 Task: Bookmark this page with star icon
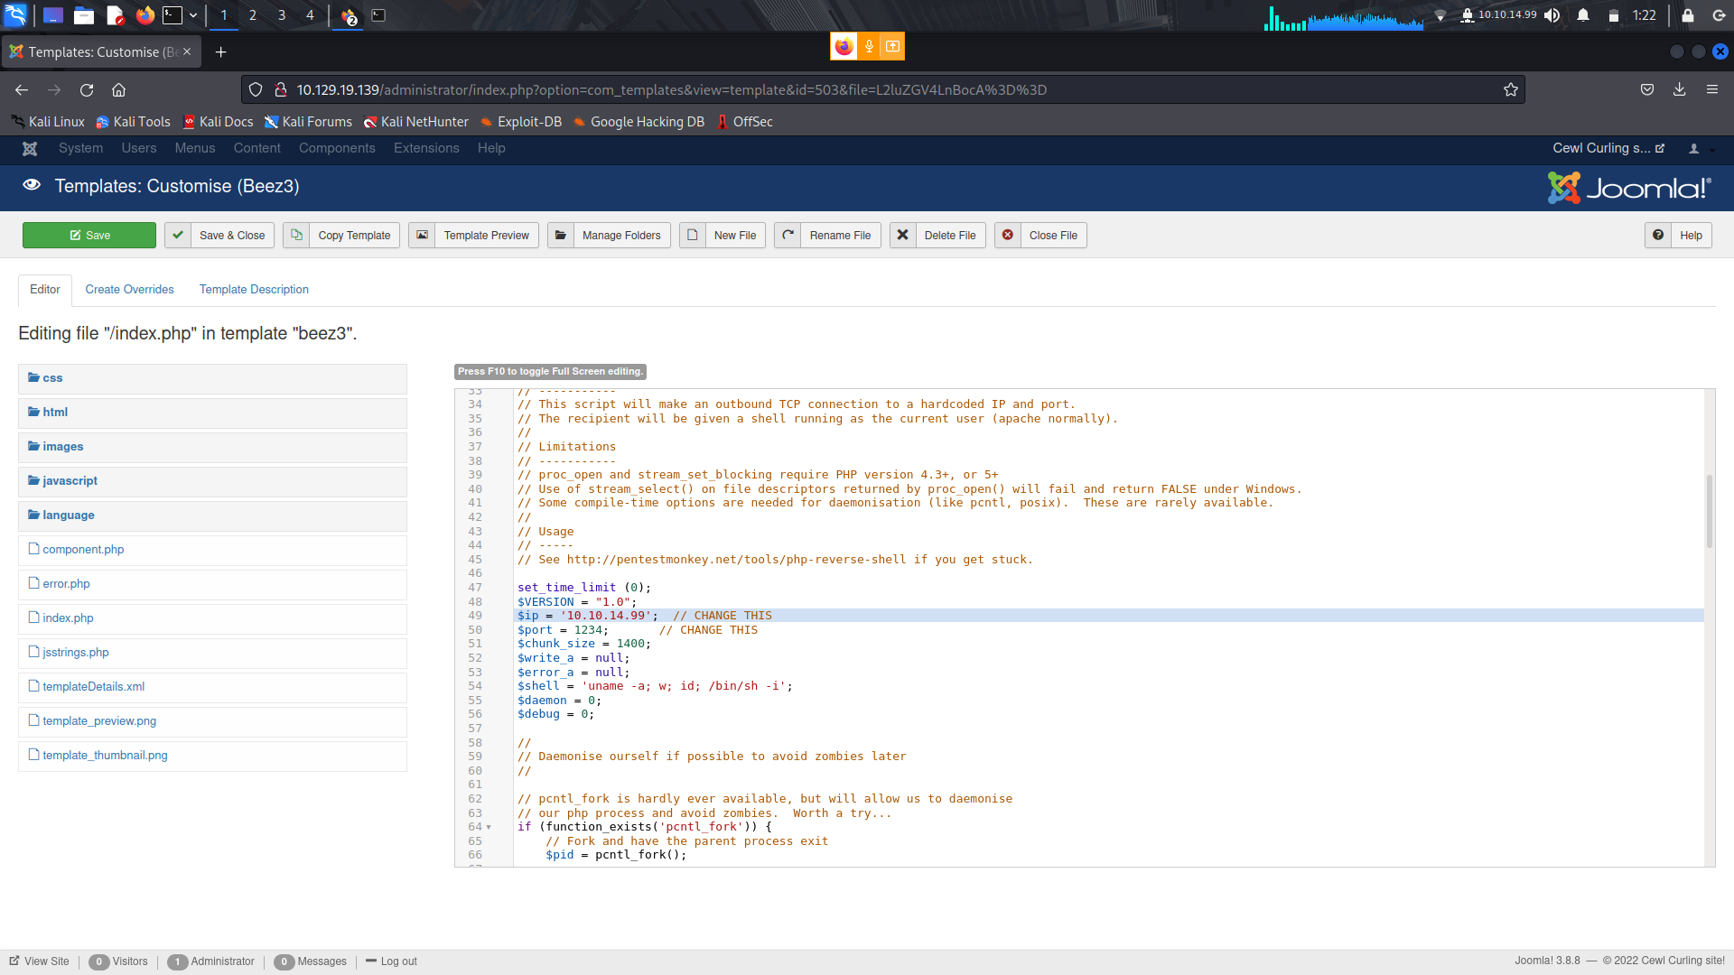pyautogui.click(x=1510, y=90)
